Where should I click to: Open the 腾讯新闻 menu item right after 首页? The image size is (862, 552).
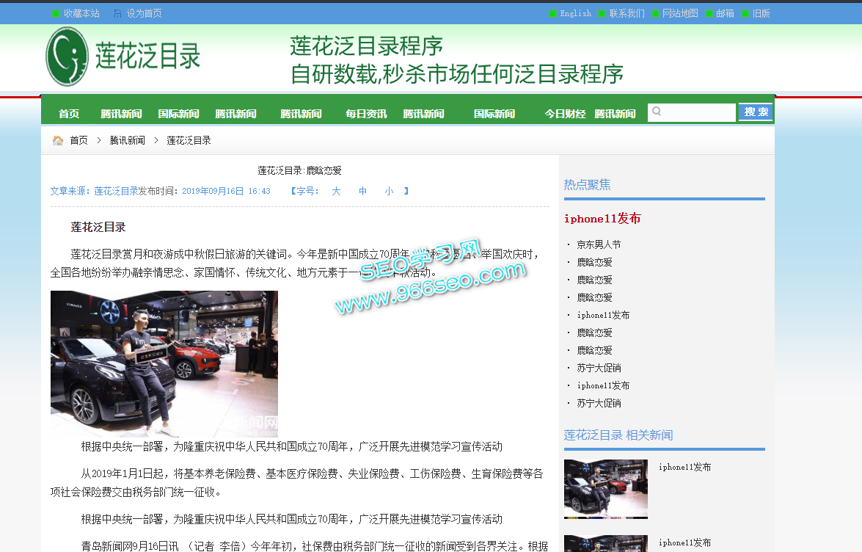(121, 114)
